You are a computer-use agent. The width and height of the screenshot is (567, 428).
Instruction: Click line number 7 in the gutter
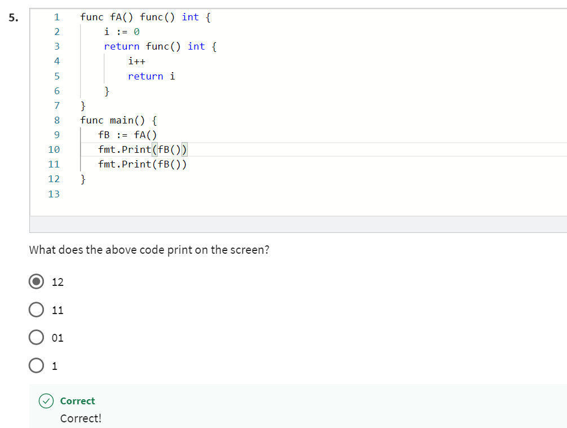point(57,105)
